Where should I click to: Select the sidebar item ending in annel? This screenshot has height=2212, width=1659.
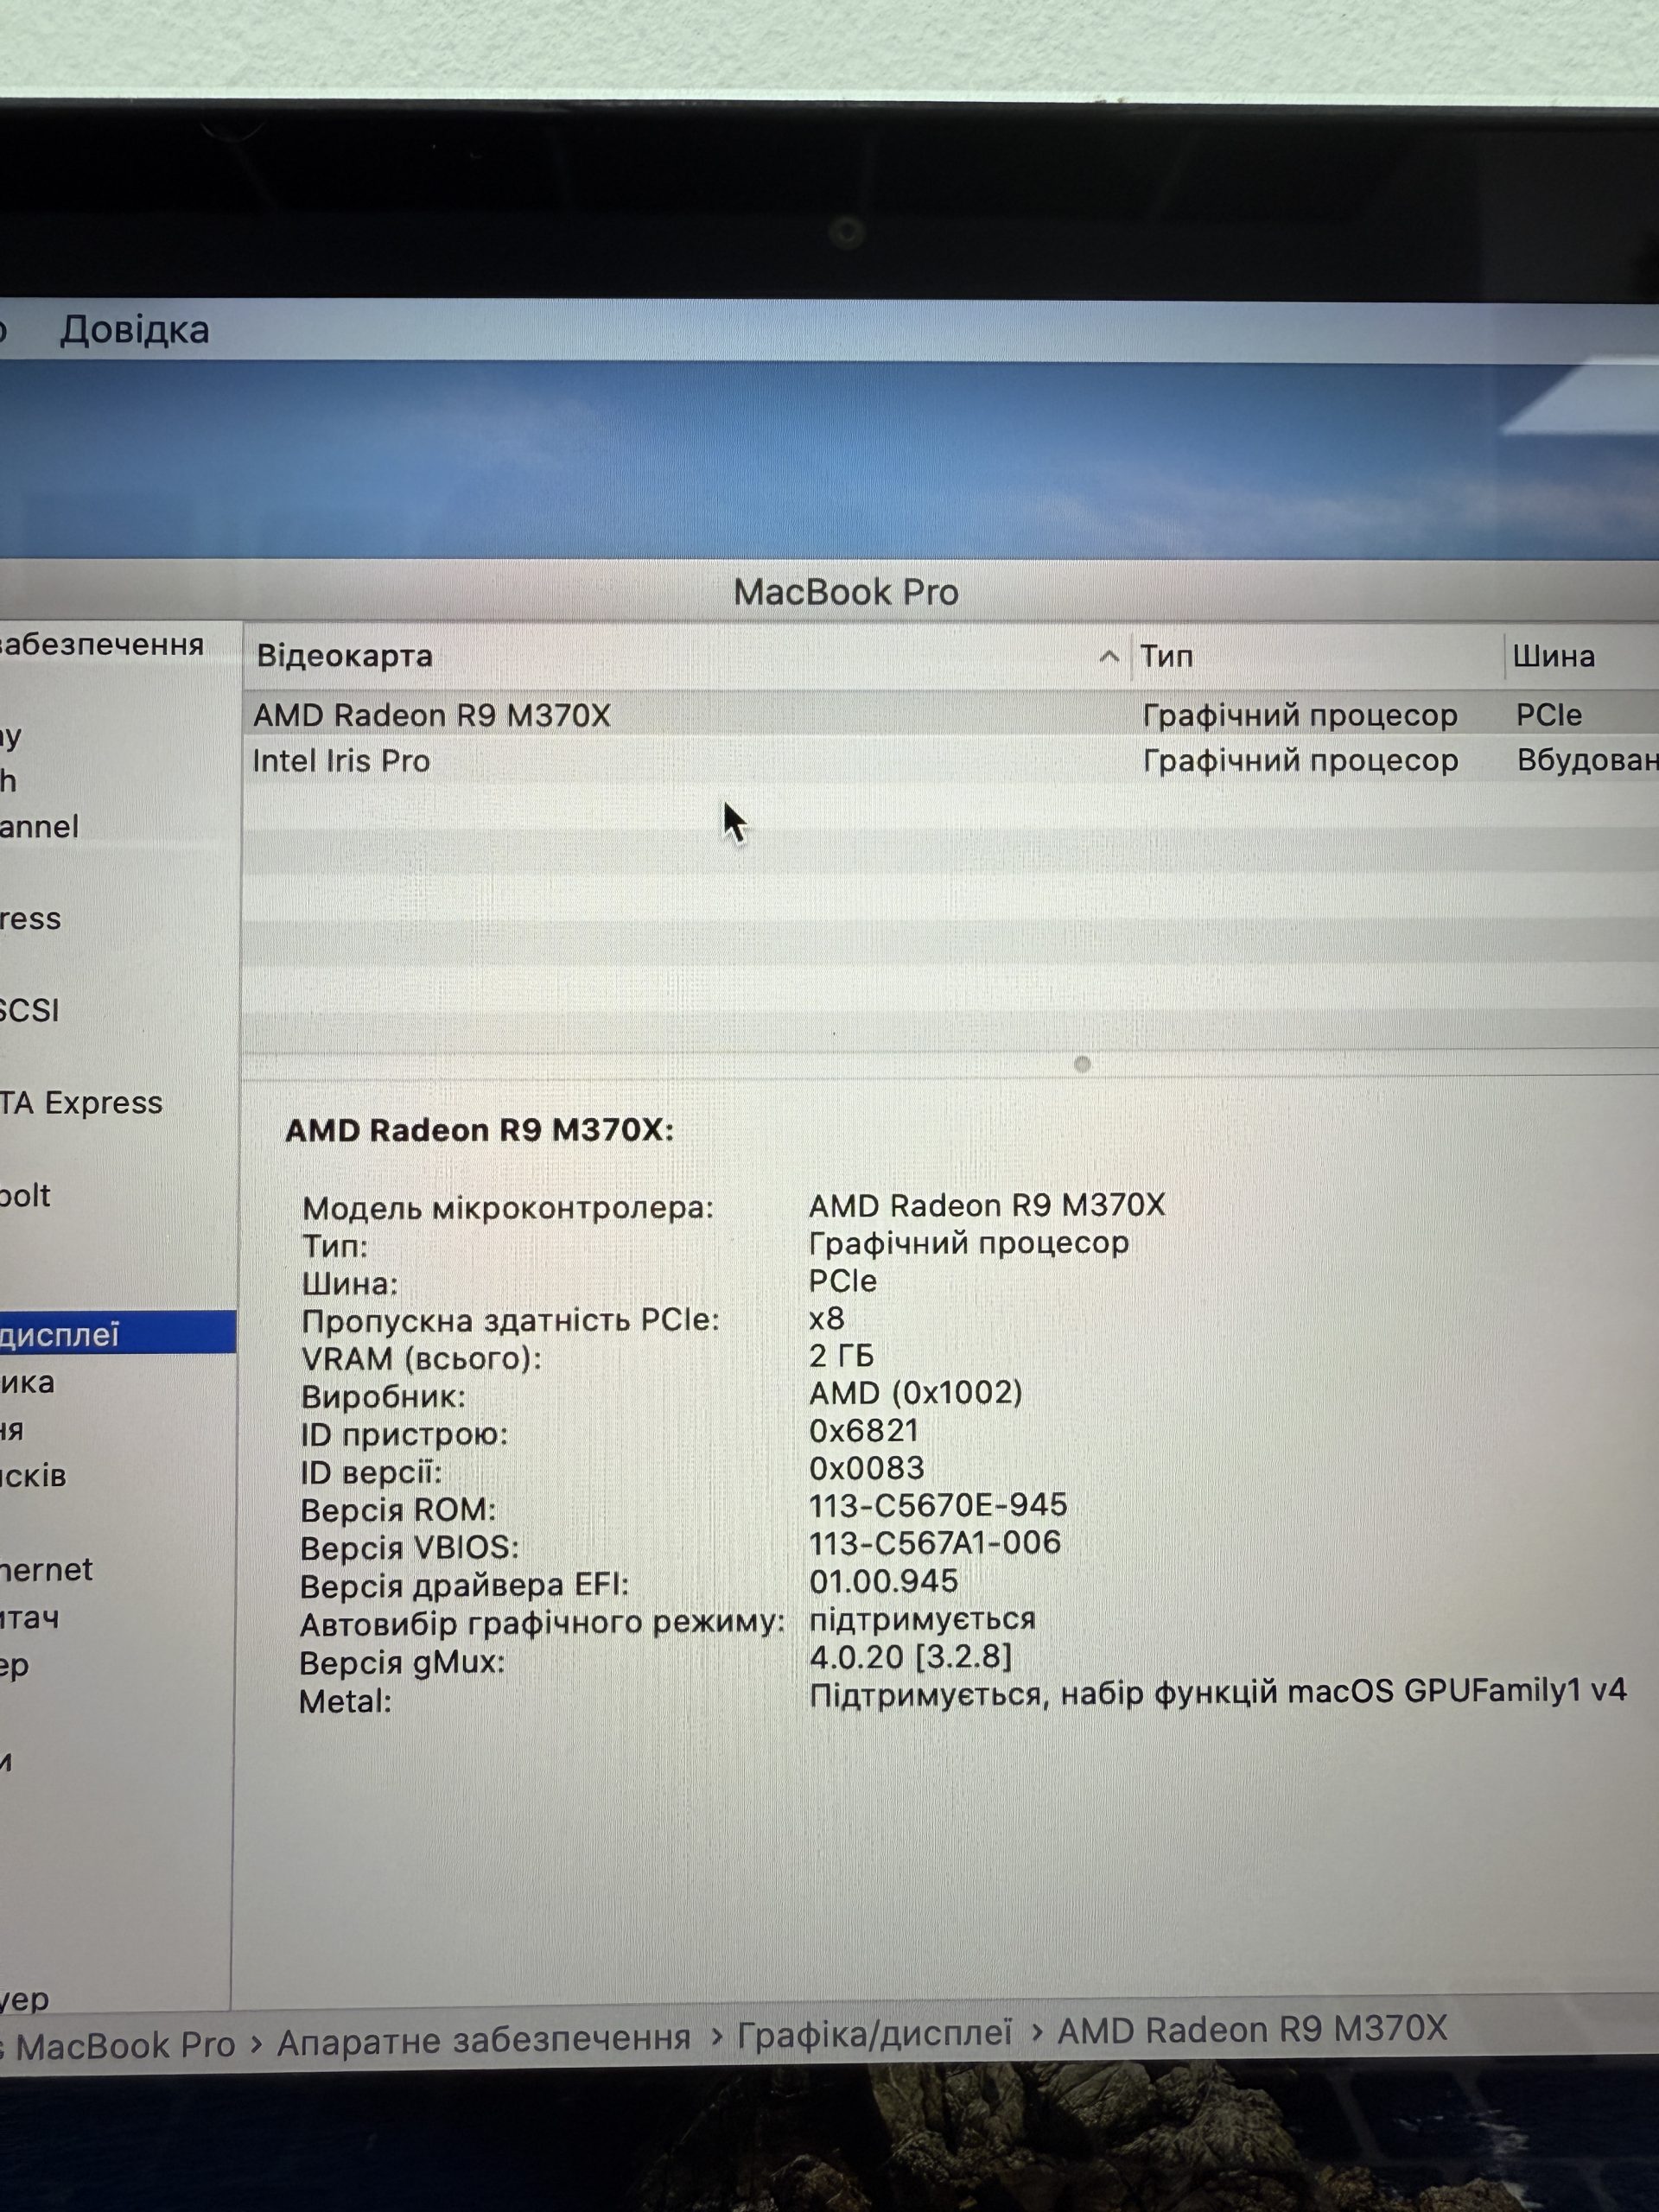pos(39,826)
